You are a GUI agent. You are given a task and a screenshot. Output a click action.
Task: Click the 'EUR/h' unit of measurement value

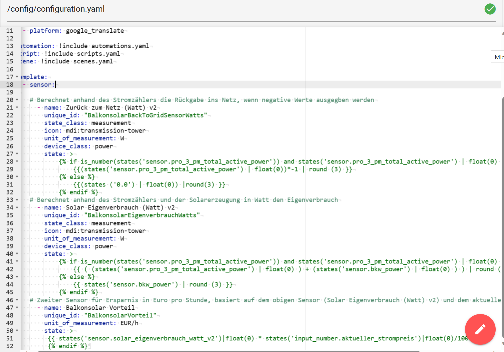(x=129, y=323)
